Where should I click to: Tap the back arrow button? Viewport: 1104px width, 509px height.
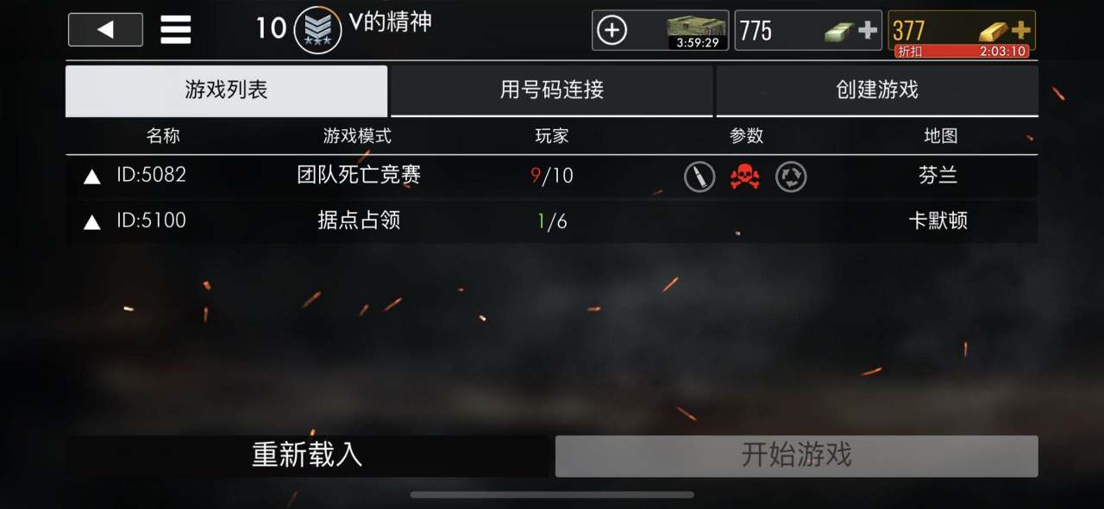click(x=105, y=30)
